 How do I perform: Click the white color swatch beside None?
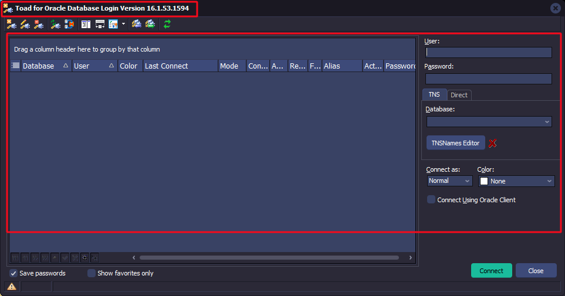tap(484, 181)
